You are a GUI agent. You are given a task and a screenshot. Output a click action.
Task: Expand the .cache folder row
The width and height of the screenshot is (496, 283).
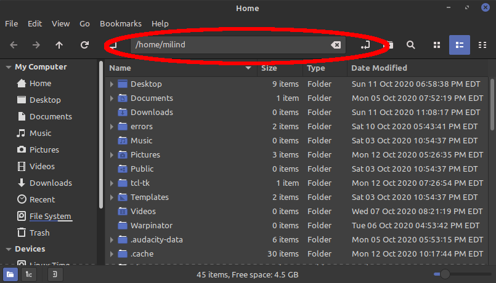(x=112, y=254)
